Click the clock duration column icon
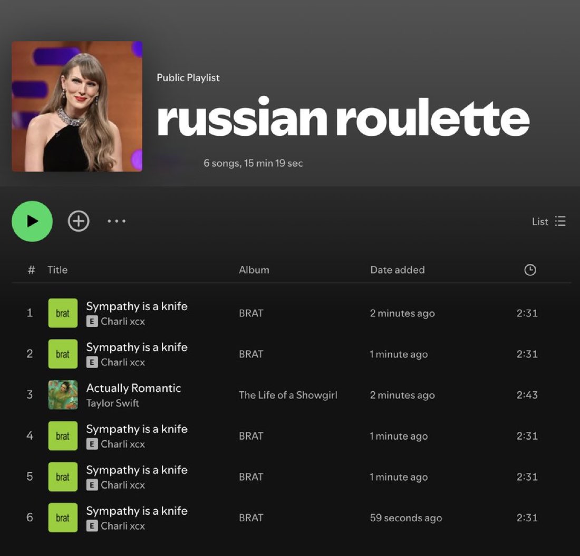 click(x=530, y=270)
